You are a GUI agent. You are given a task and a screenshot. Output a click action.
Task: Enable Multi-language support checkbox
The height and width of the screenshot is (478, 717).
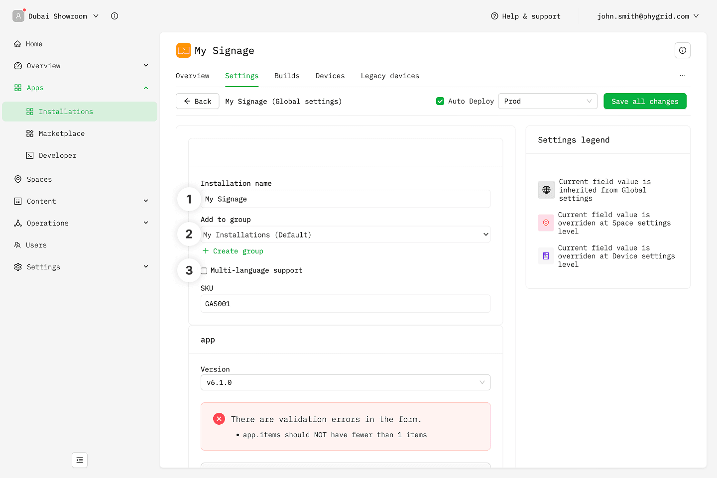click(x=204, y=271)
